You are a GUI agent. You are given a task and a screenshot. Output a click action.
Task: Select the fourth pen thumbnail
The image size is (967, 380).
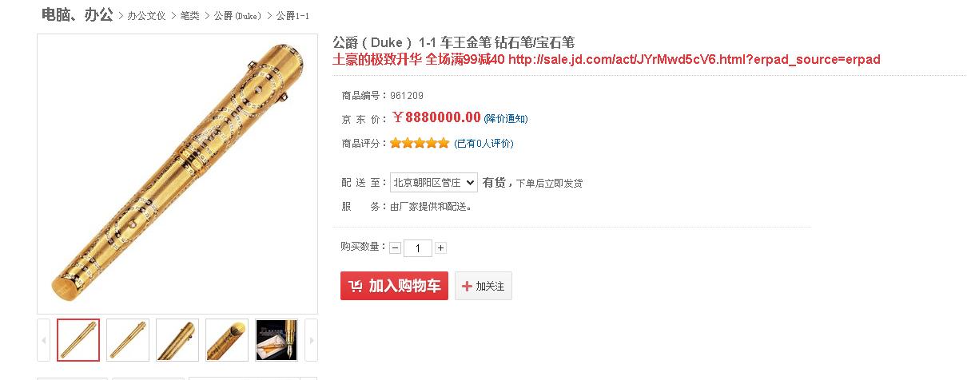(227, 340)
